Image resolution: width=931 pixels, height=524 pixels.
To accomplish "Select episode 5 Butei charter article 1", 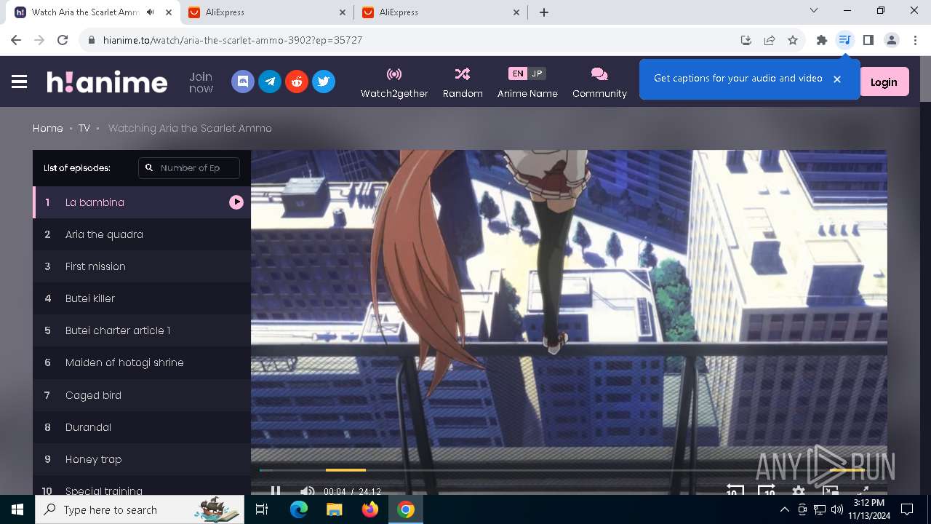I will click(x=142, y=330).
